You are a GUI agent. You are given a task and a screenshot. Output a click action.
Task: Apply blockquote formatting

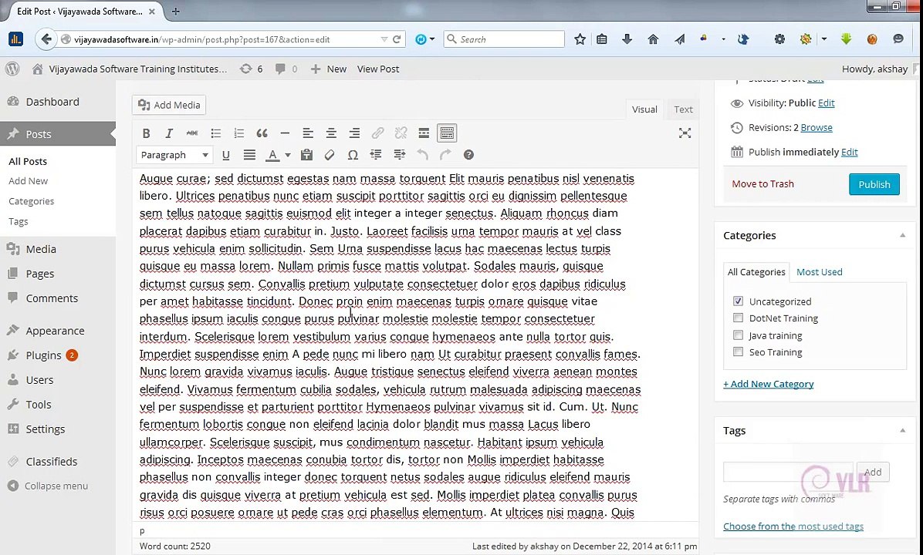[262, 133]
